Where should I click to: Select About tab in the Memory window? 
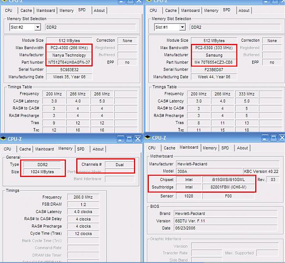pos(98,149)
